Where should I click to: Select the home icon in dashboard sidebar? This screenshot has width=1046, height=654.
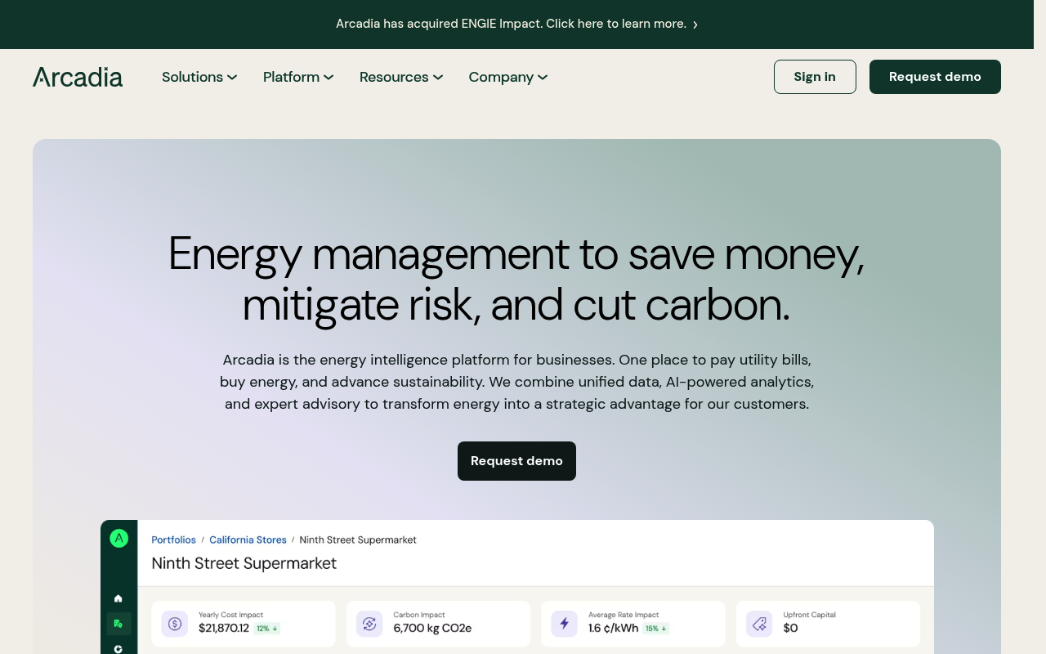pos(118,598)
